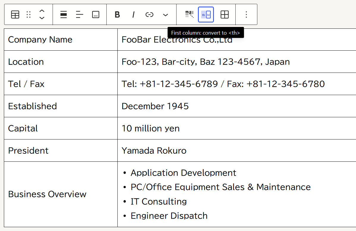Click the "10 million yen" cell
Screen dimensions: 356x231
237,128
